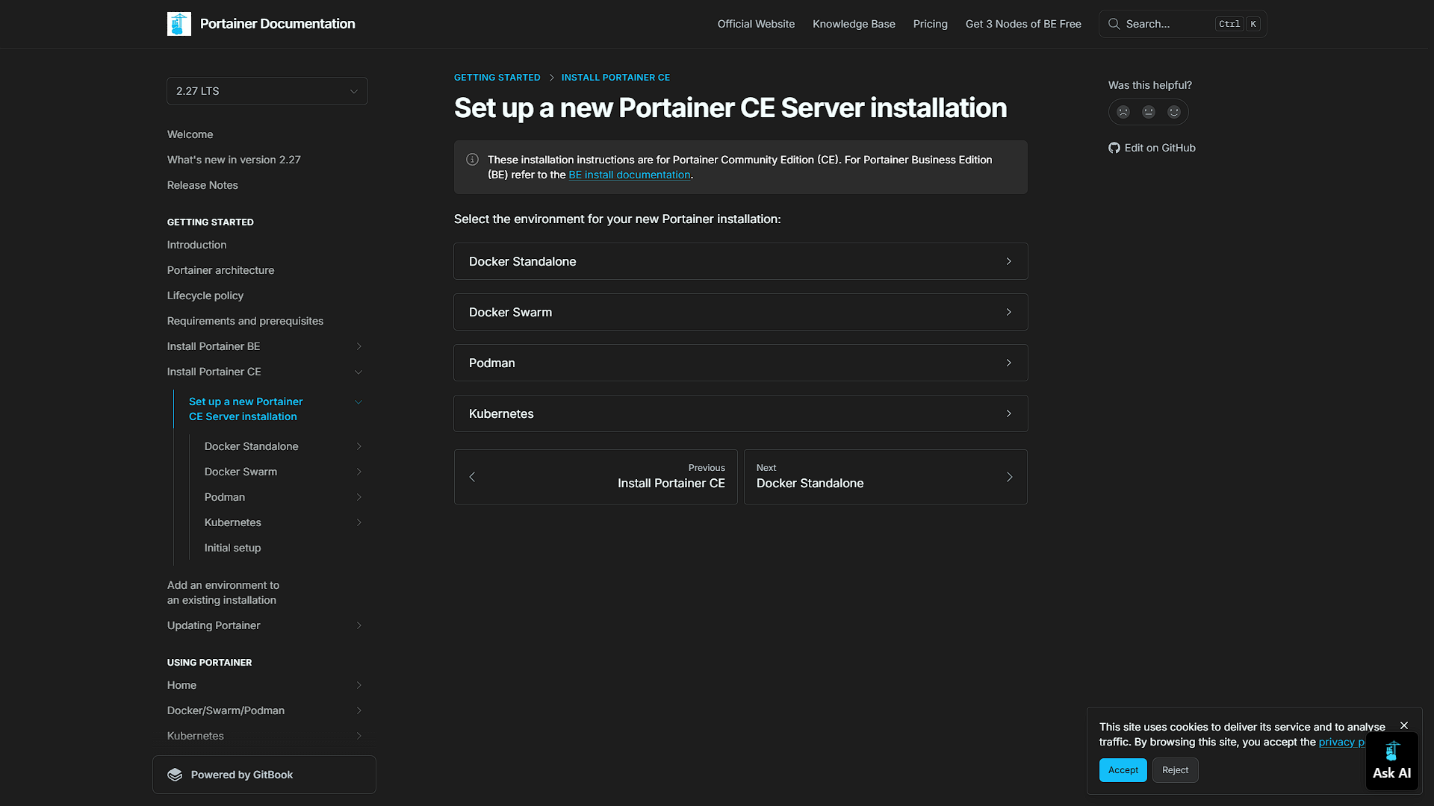This screenshot has height=806, width=1434.
Task: Go to Previous page Install Portainer CE
Action: tap(596, 477)
